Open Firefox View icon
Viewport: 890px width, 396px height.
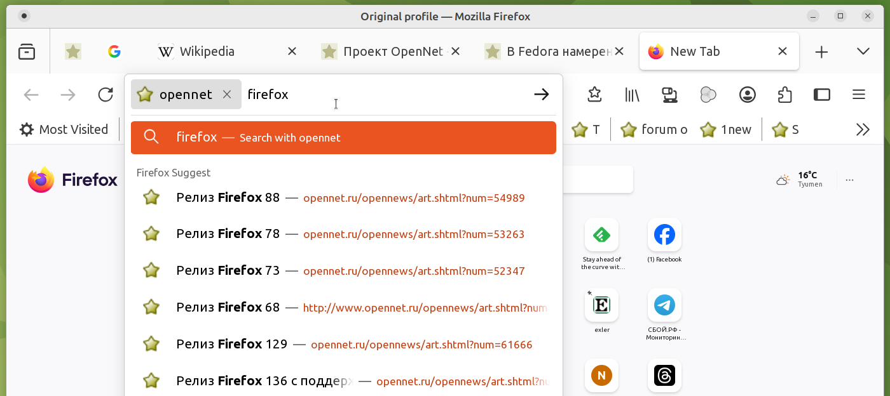(27, 51)
